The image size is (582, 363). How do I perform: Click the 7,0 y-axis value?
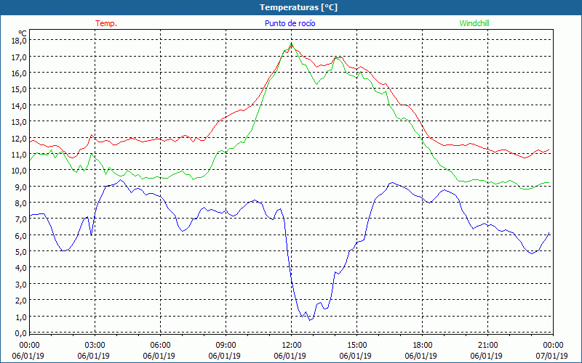(20, 219)
